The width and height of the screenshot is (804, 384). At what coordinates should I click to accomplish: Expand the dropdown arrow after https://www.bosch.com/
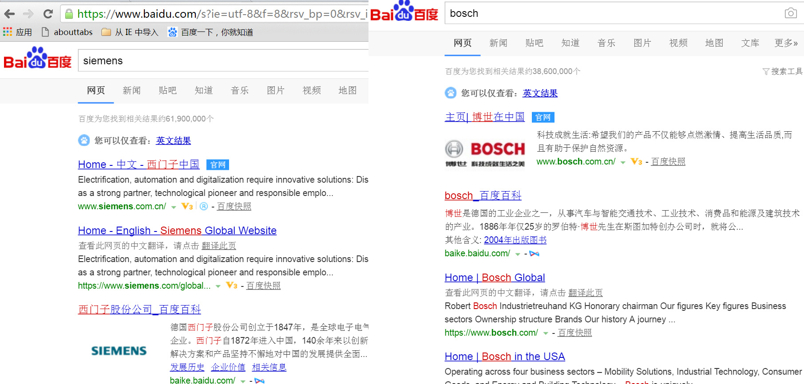coord(546,333)
